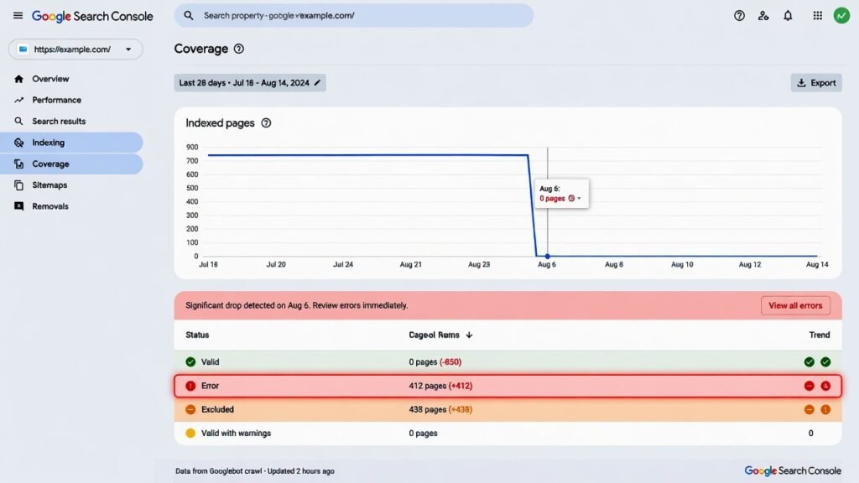The width and height of the screenshot is (859, 483).
Task: Click the Aug 6 data point on chart
Action: (547, 256)
